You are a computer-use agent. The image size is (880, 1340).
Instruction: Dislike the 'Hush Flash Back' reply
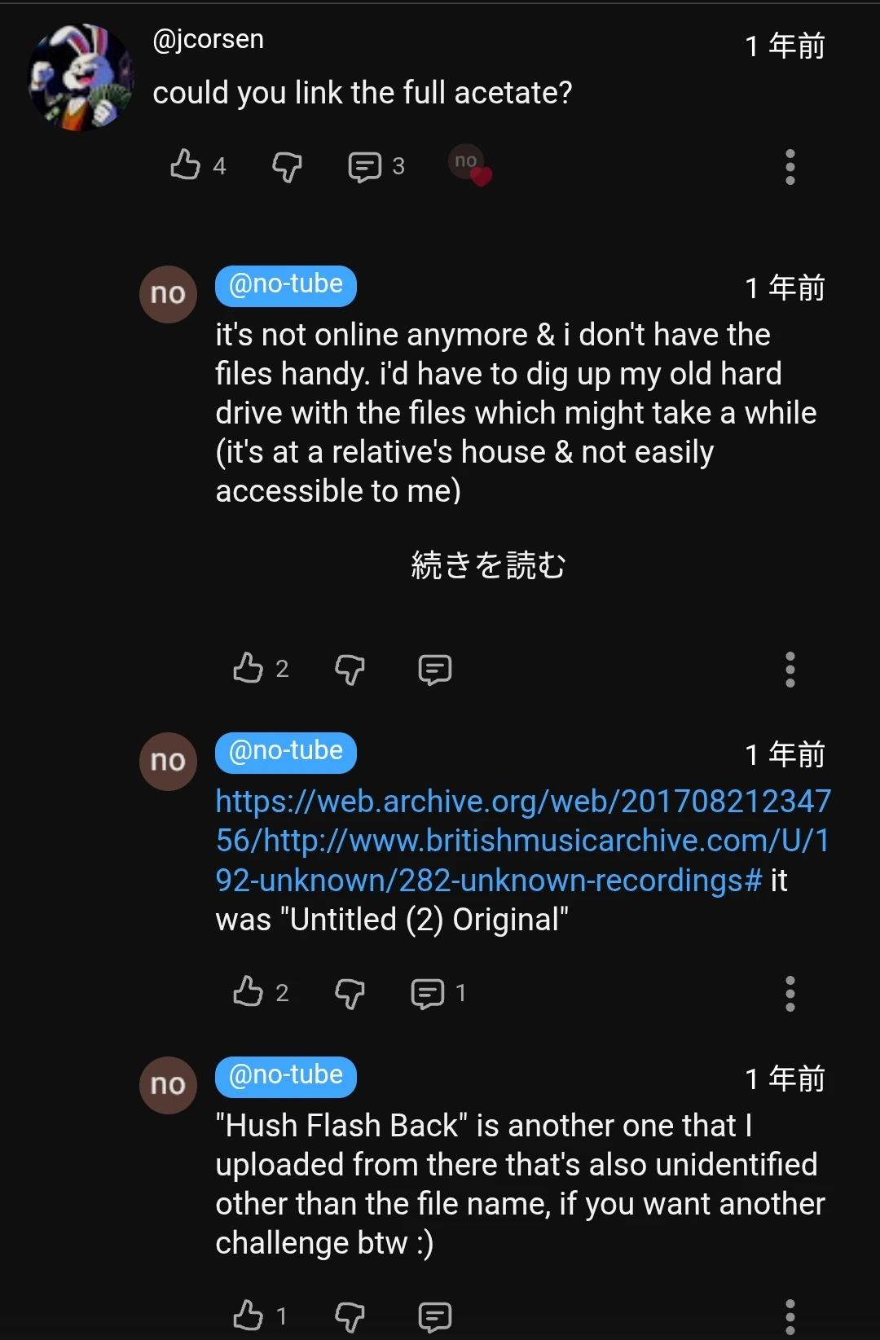click(x=350, y=1316)
